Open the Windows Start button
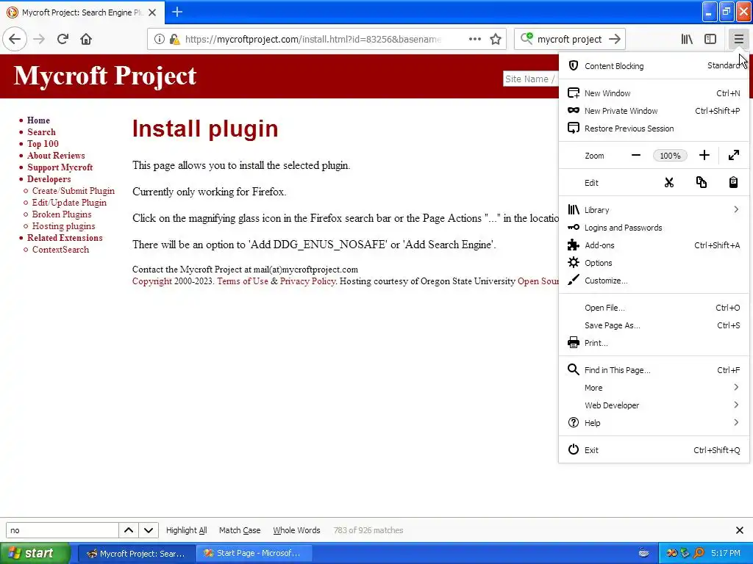The image size is (753, 564). pyautogui.click(x=35, y=554)
